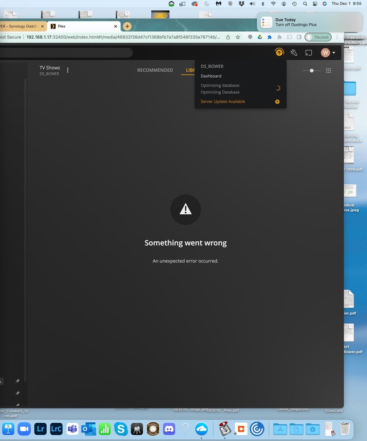This screenshot has width=367, height=441.
Task: Click the Google Drive extension icon
Action: coord(260,37)
